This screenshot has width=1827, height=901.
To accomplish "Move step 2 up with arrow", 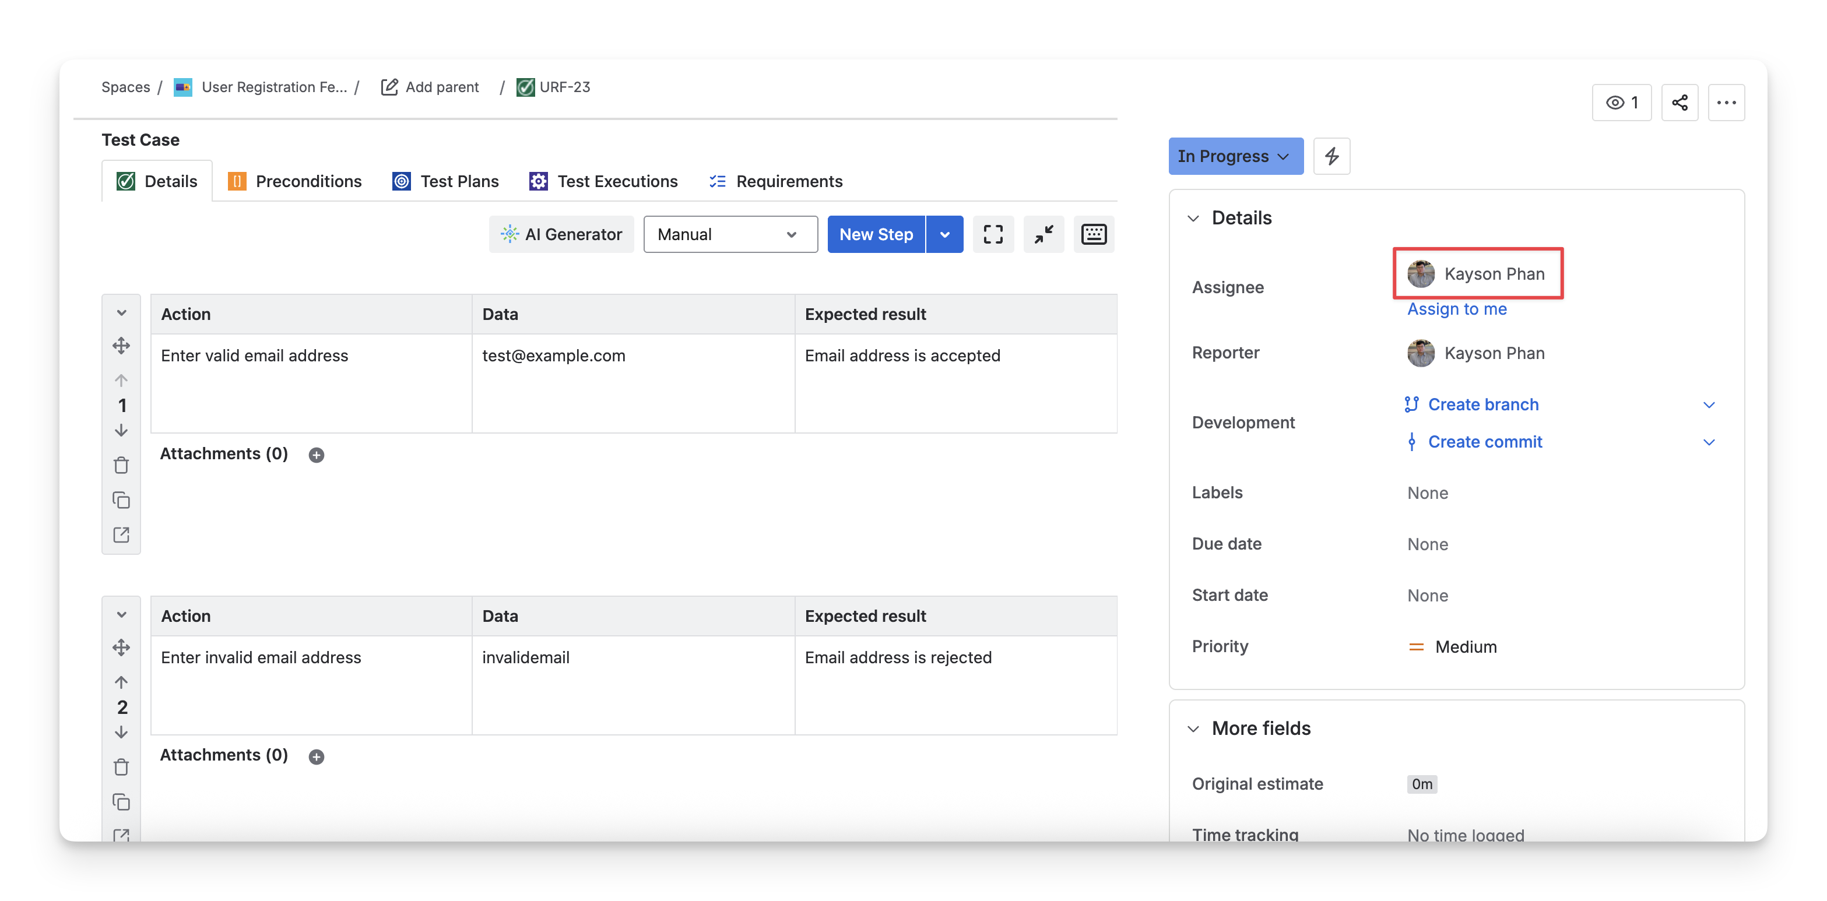I will [x=121, y=682].
